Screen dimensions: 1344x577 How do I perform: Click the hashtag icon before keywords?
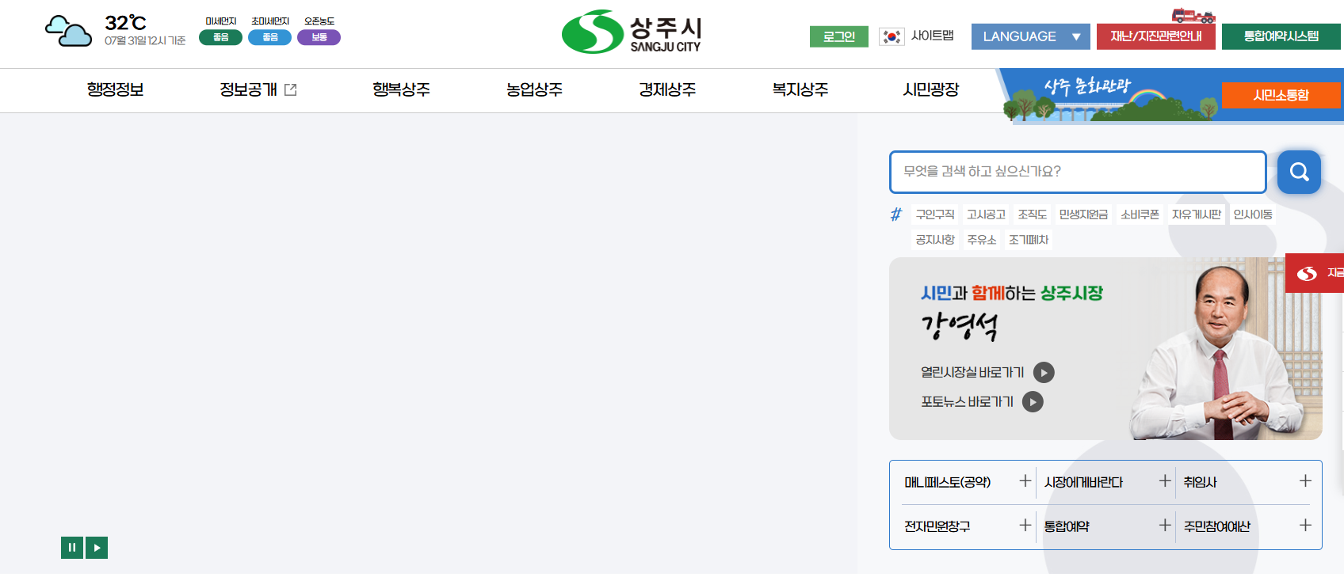coord(896,214)
